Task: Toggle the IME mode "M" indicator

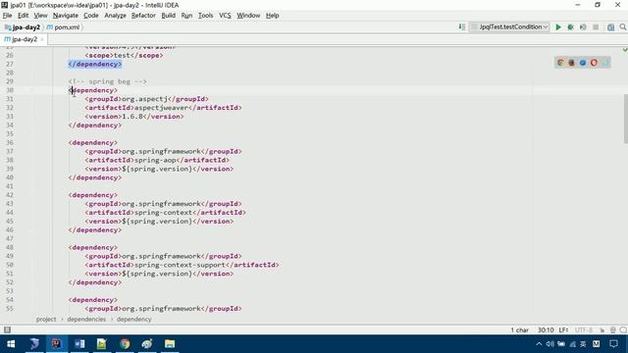Action: (596, 344)
